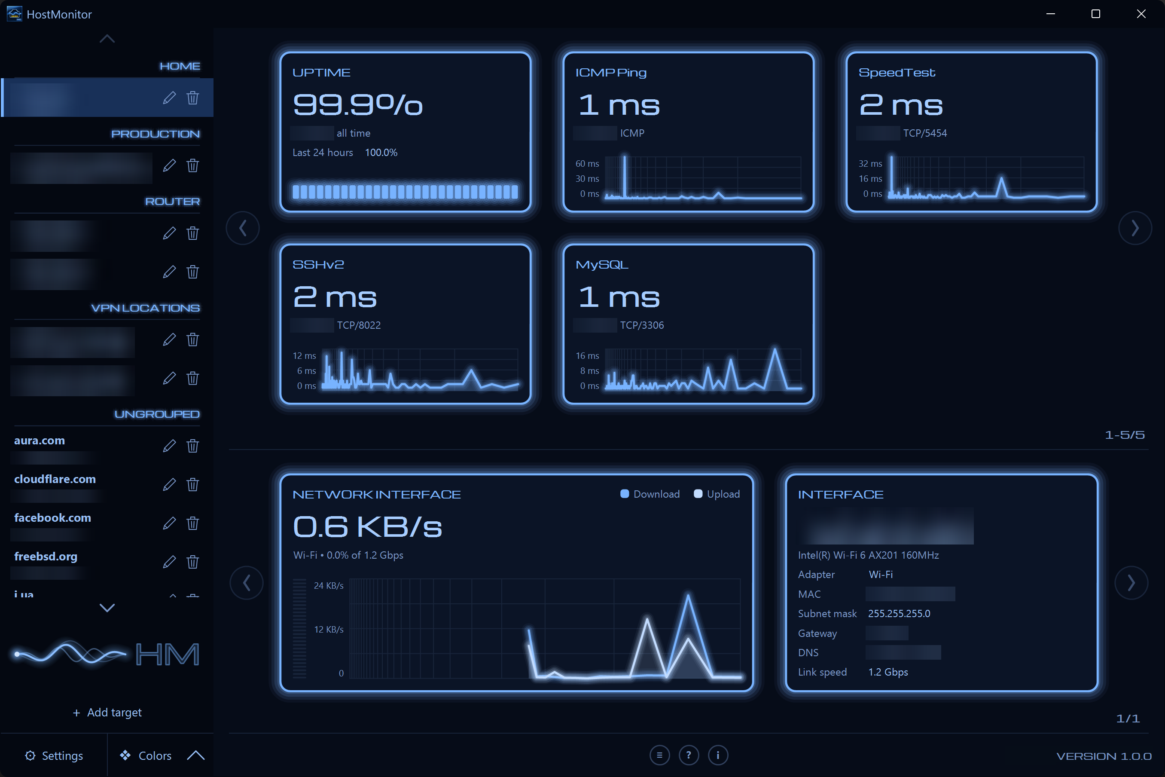Open the SpeedTest card
Image resolution: width=1165 pixels, height=777 pixels.
[x=971, y=132]
